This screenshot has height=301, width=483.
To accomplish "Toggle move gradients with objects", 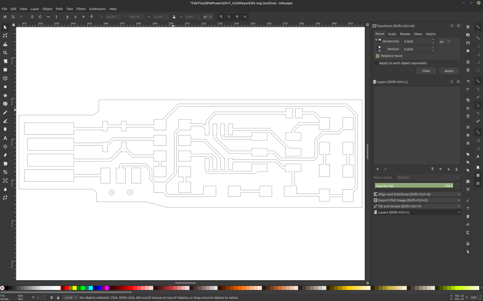I will (237, 17).
